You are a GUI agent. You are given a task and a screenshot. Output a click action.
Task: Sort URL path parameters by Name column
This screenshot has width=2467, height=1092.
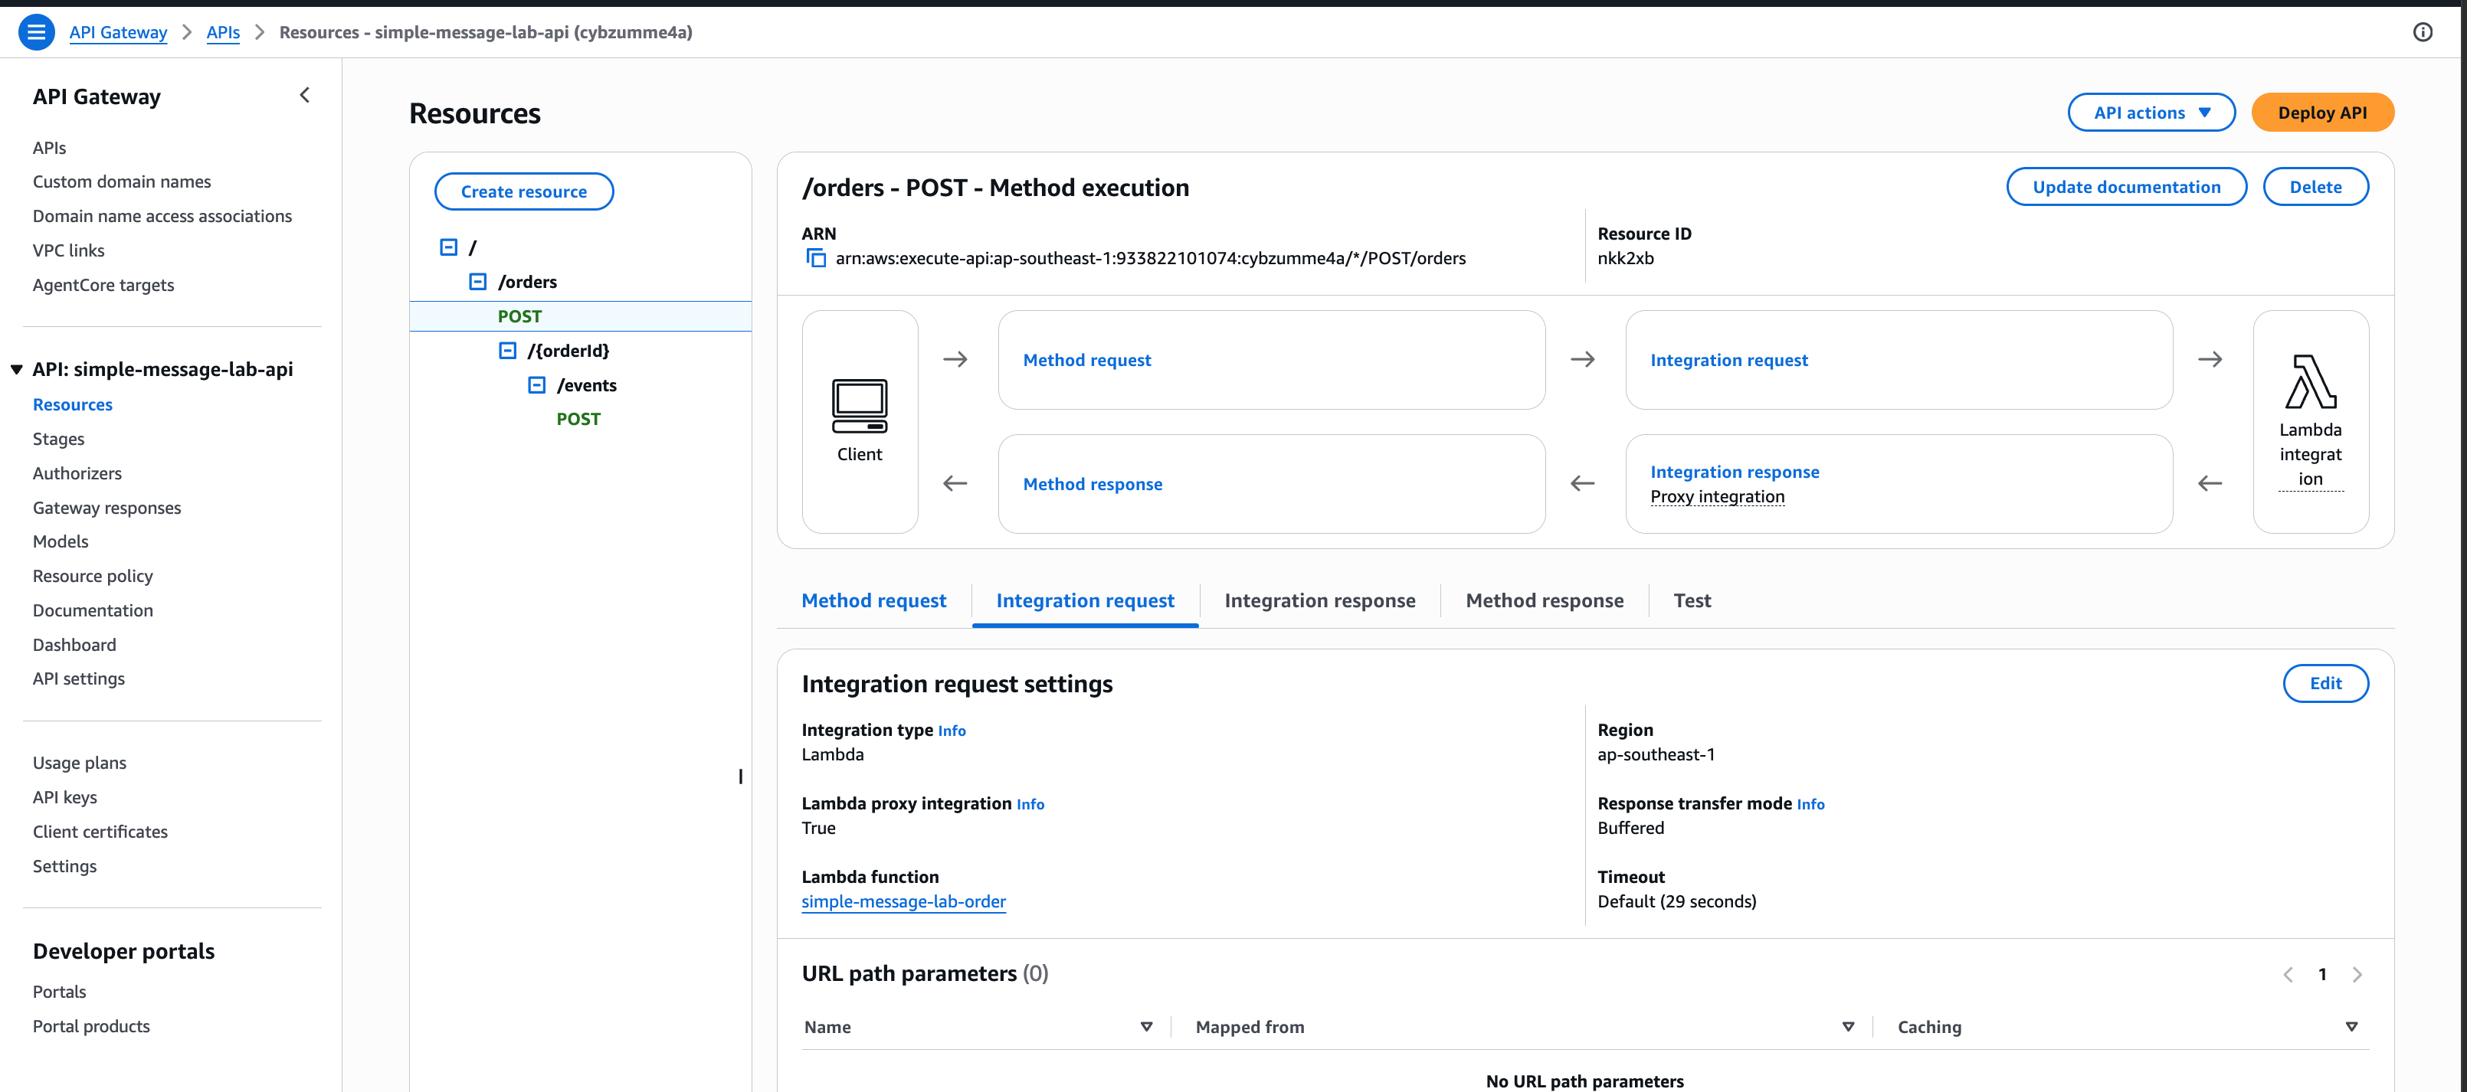tap(1145, 1026)
